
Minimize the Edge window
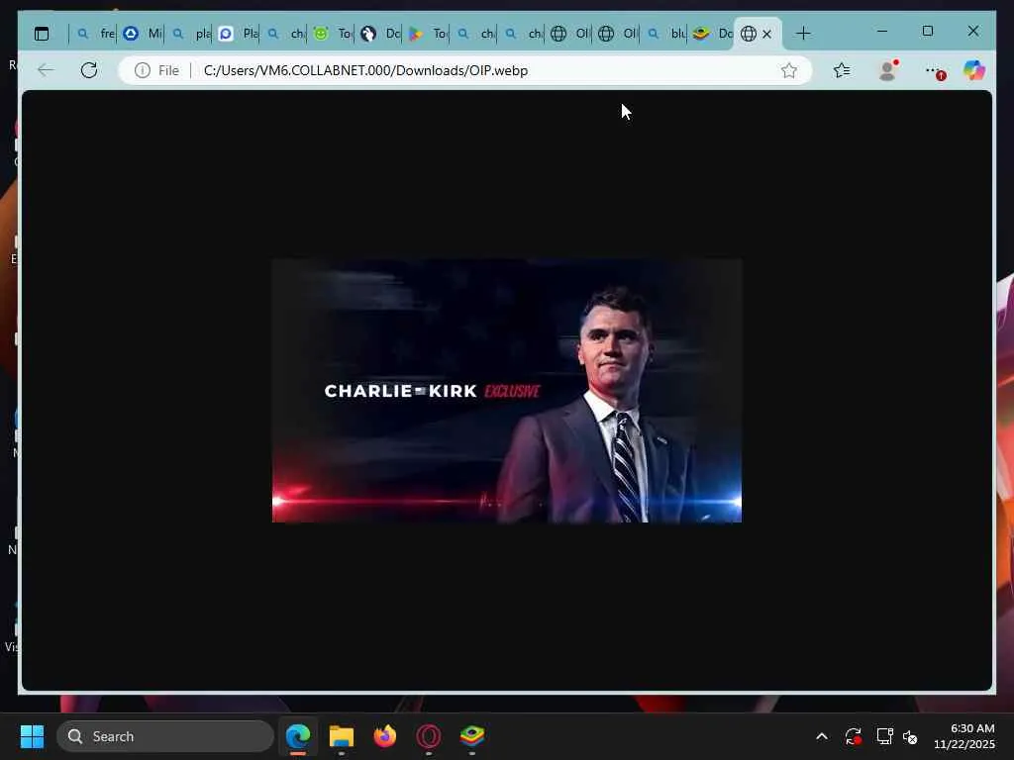[x=882, y=31]
